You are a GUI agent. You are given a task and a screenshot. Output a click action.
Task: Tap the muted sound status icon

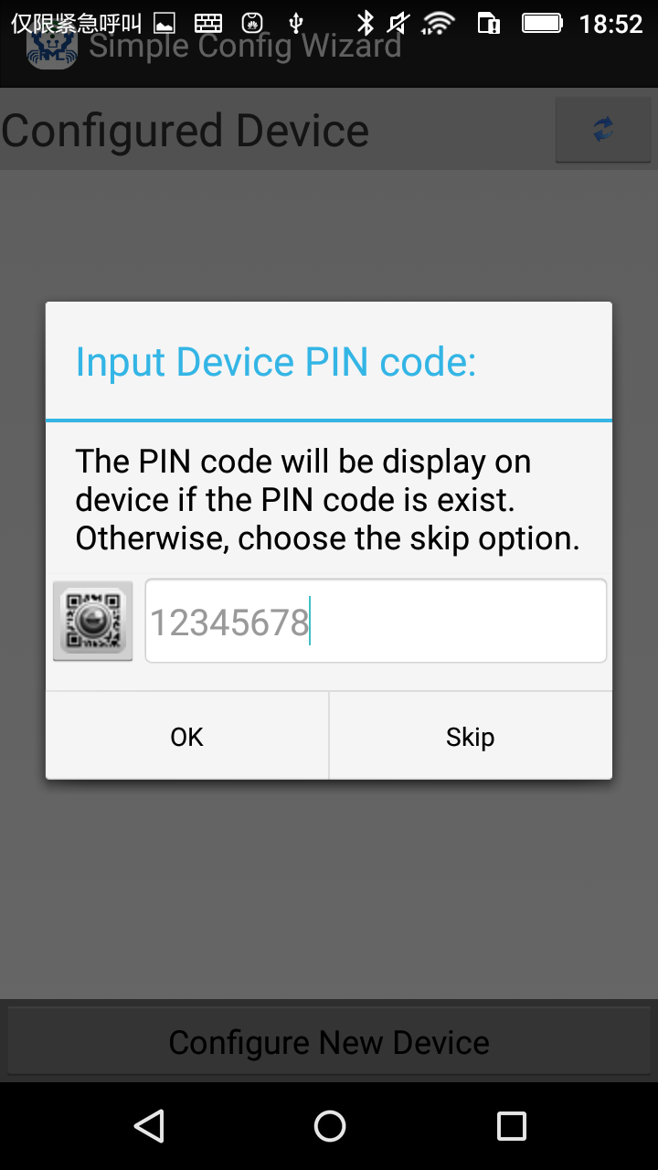399,24
